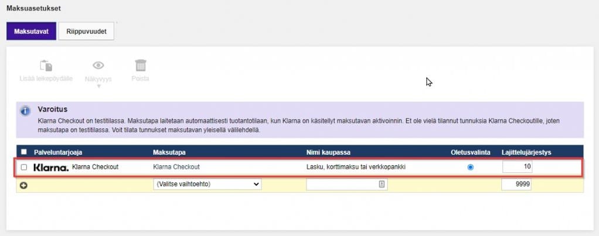Click the Poista trash can icon

(x=141, y=66)
